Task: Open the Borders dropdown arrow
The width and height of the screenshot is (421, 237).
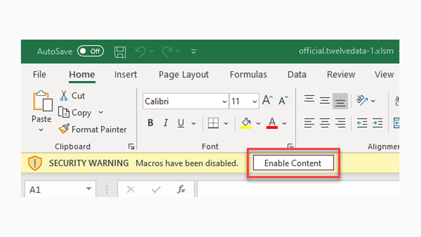Action: [226, 123]
